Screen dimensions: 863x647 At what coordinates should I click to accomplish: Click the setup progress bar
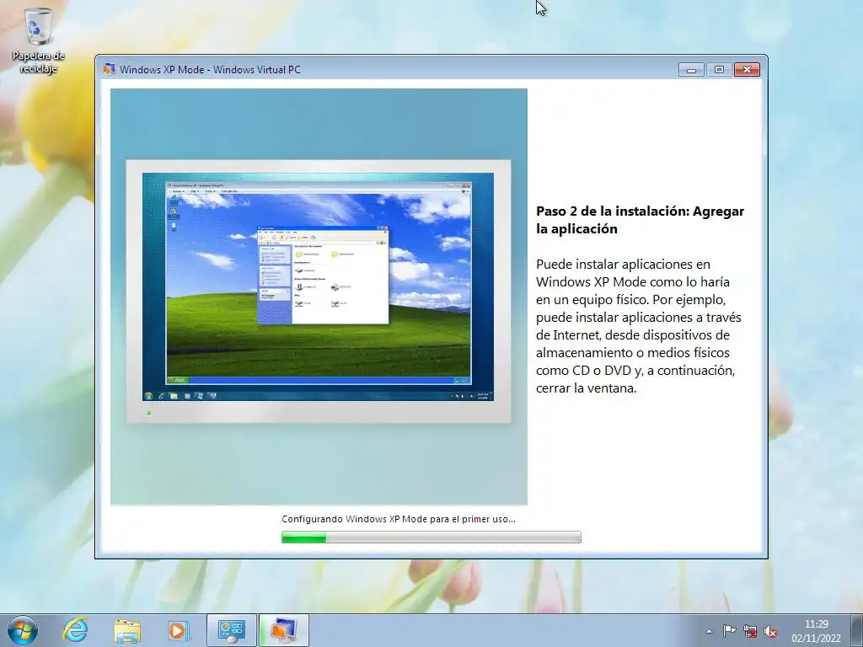431,537
